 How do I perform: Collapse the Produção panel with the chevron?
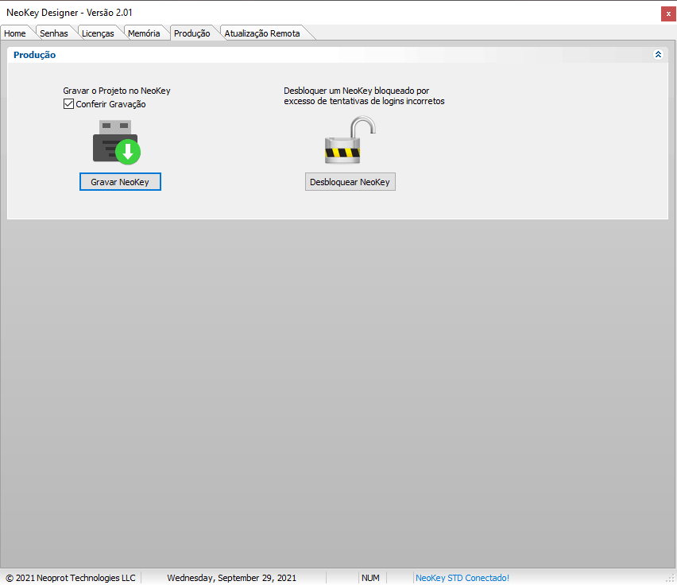tap(658, 55)
